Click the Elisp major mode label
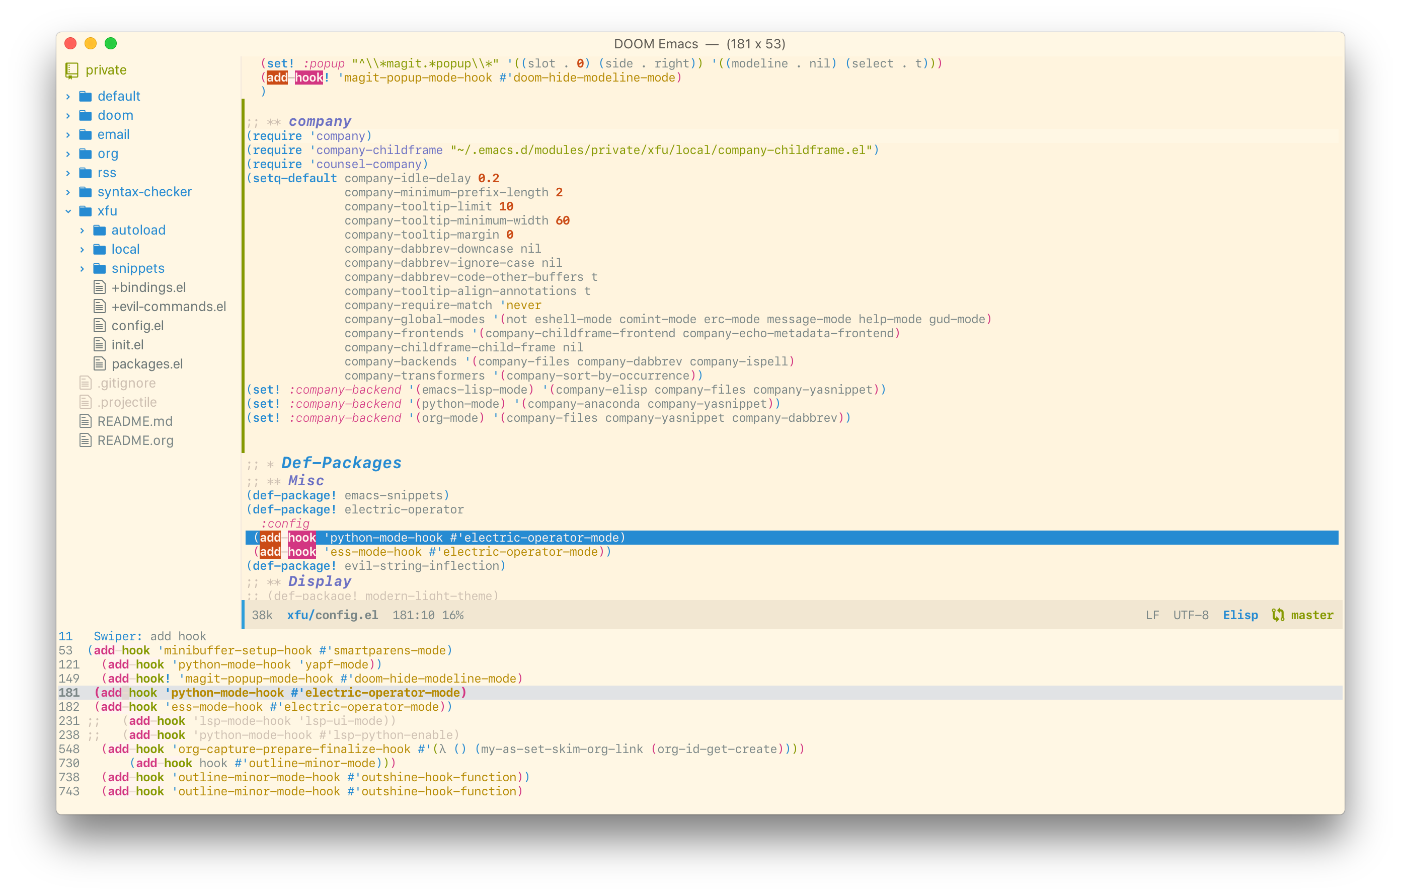This screenshot has width=1401, height=895. pyautogui.click(x=1240, y=615)
